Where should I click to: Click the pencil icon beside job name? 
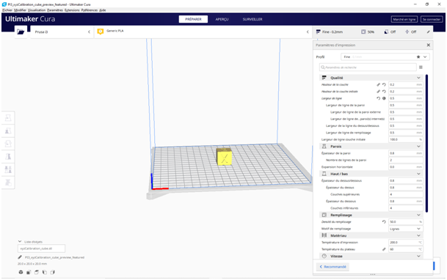coord(20,257)
